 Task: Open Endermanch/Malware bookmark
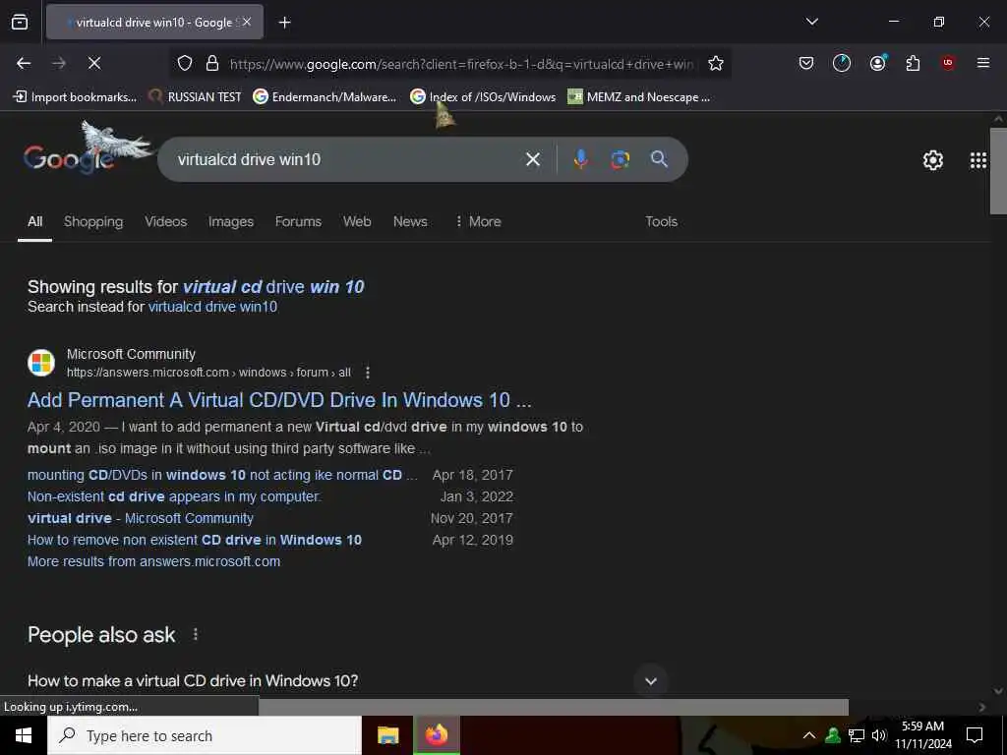325,97
